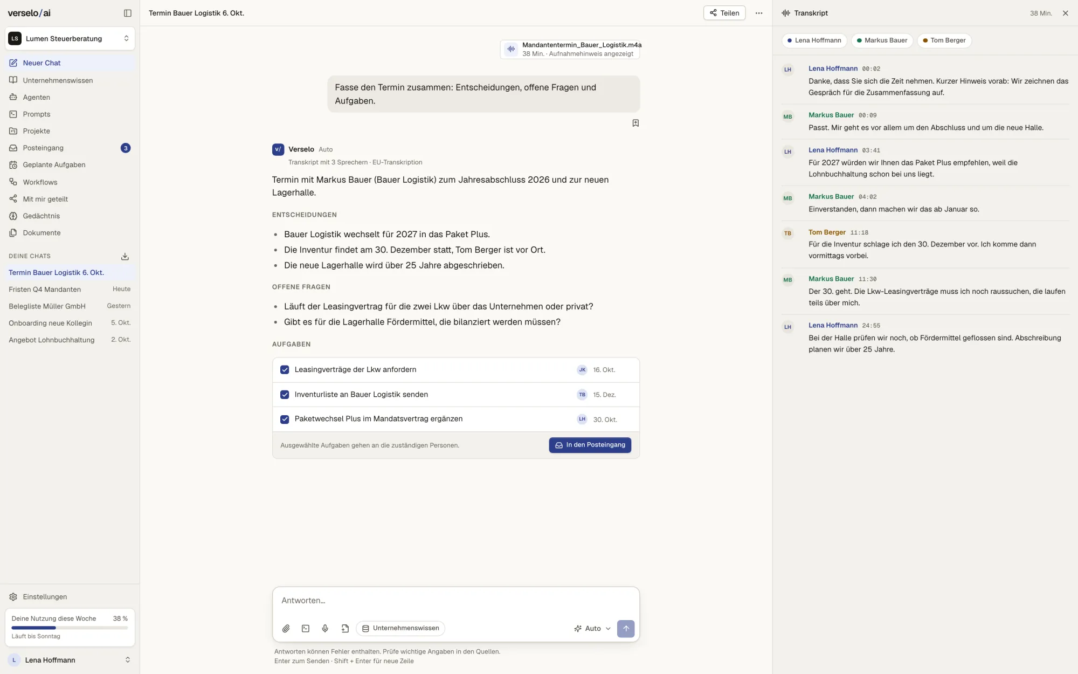1078x674 pixels.
Task: Click the download icon beside Deine Chats
Action: [x=125, y=256]
